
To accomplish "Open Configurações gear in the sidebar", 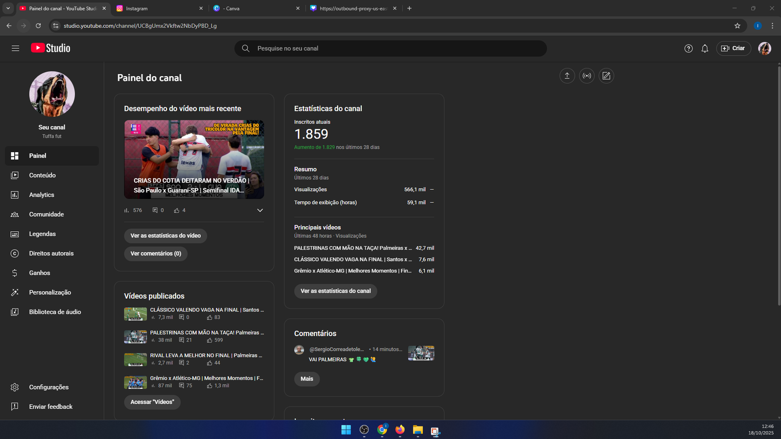I will (x=48, y=387).
